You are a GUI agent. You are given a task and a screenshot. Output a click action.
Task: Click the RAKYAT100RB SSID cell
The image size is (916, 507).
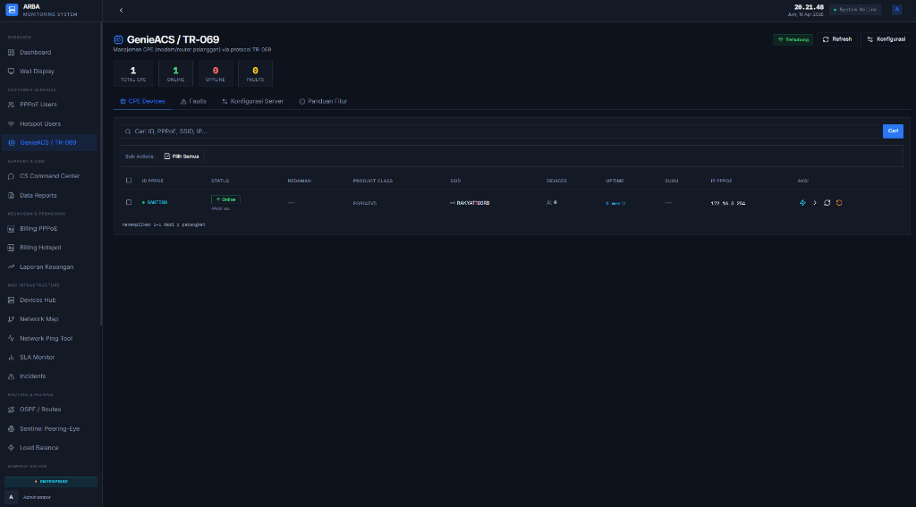click(x=470, y=203)
